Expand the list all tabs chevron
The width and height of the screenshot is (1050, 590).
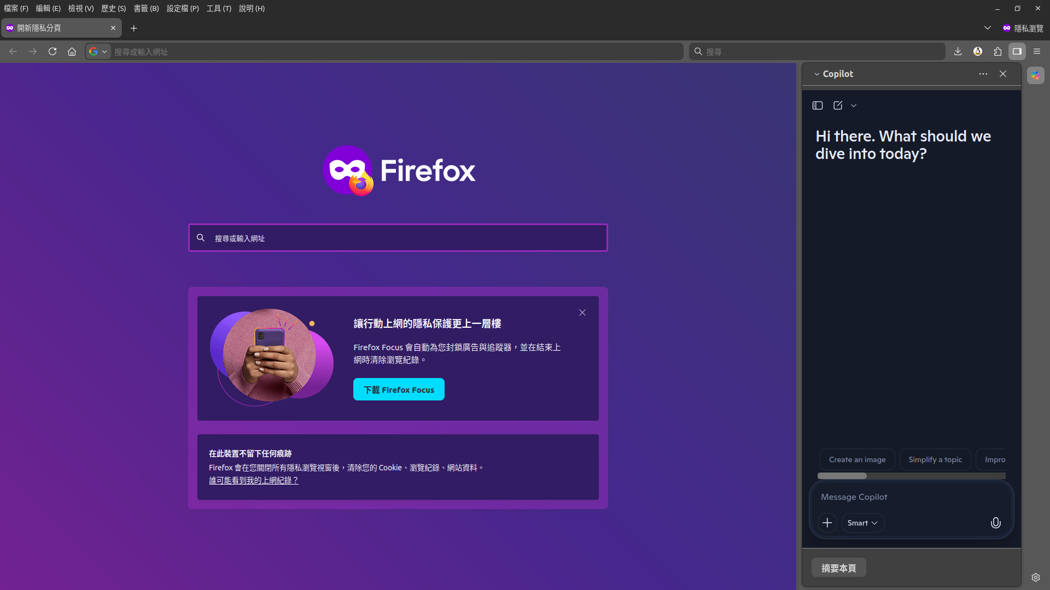[x=988, y=28]
